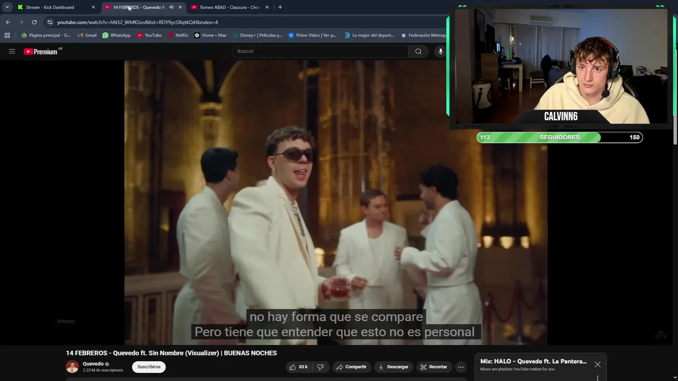Open the tab search dropdown arrow

(7, 7)
